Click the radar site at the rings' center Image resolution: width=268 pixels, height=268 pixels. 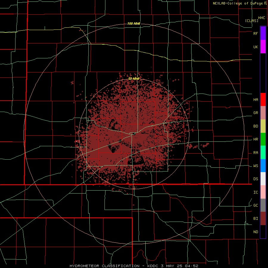coord(134,134)
